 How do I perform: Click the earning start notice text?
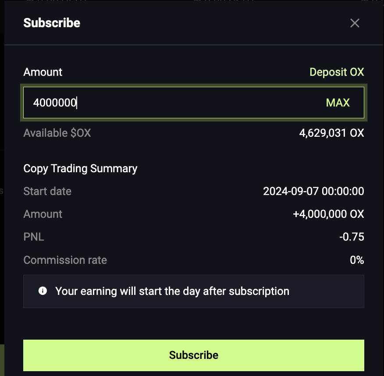[172, 291]
